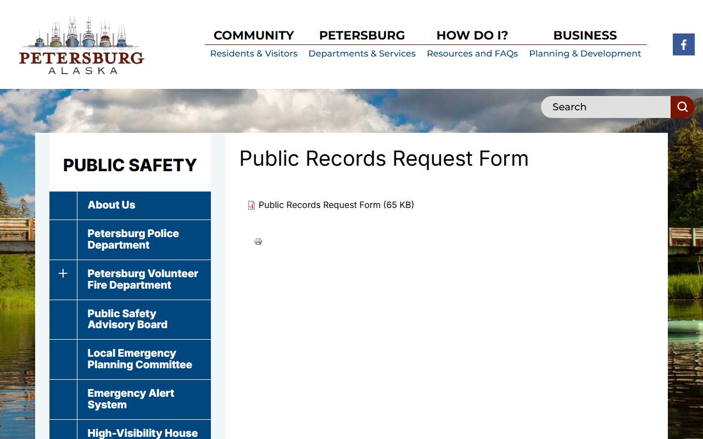Open Petersburg Volunteer Fire Department page
The image size is (703, 439).
tap(144, 280)
